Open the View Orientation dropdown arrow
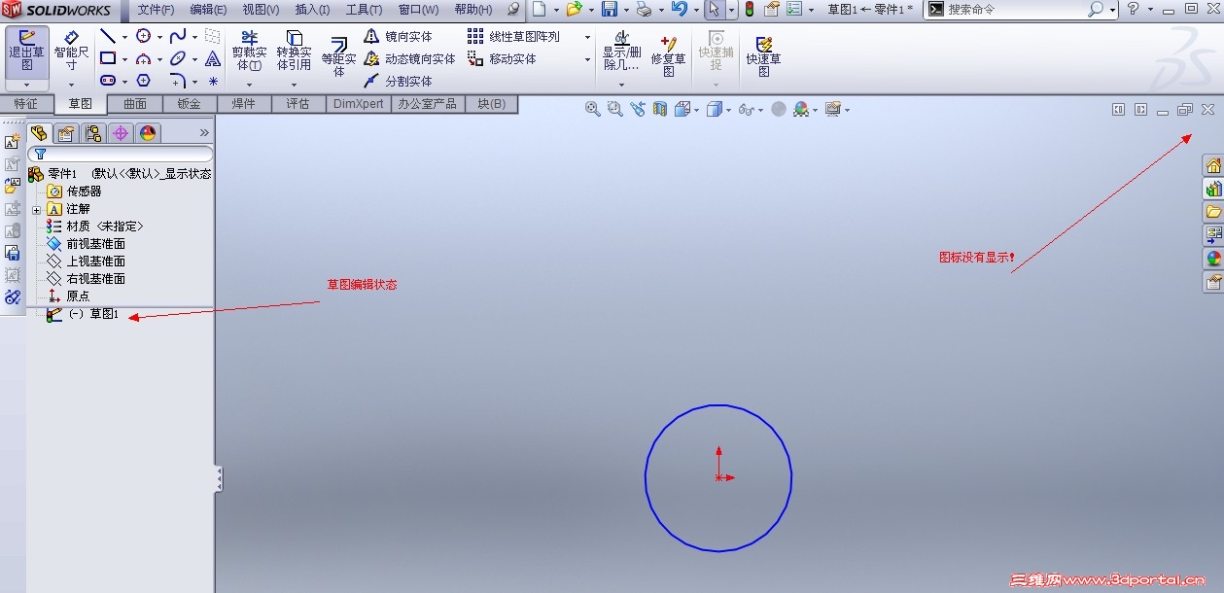This screenshot has height=593, width=1224. [696, 109]
